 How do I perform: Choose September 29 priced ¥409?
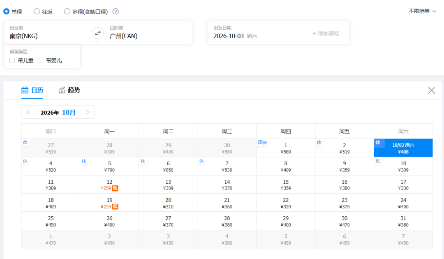click(x=168, y=148)
